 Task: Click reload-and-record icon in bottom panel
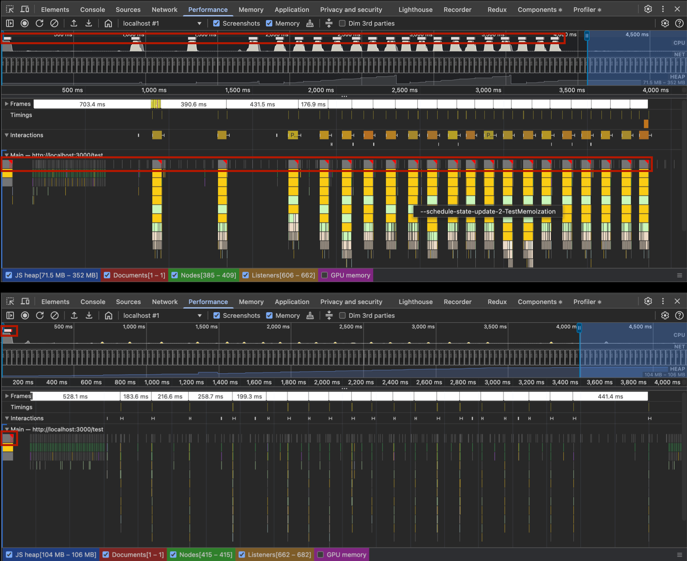pos(40,315)
